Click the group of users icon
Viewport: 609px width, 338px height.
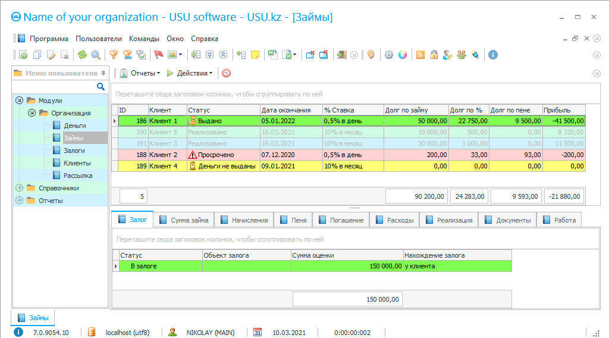462,55
